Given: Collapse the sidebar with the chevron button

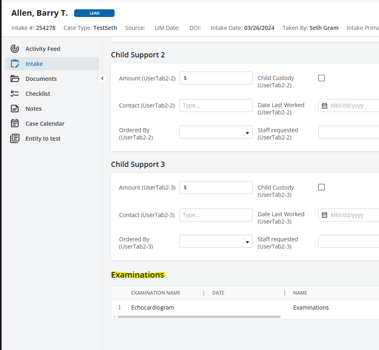Looking at the screenshot, I should [102, 78].
